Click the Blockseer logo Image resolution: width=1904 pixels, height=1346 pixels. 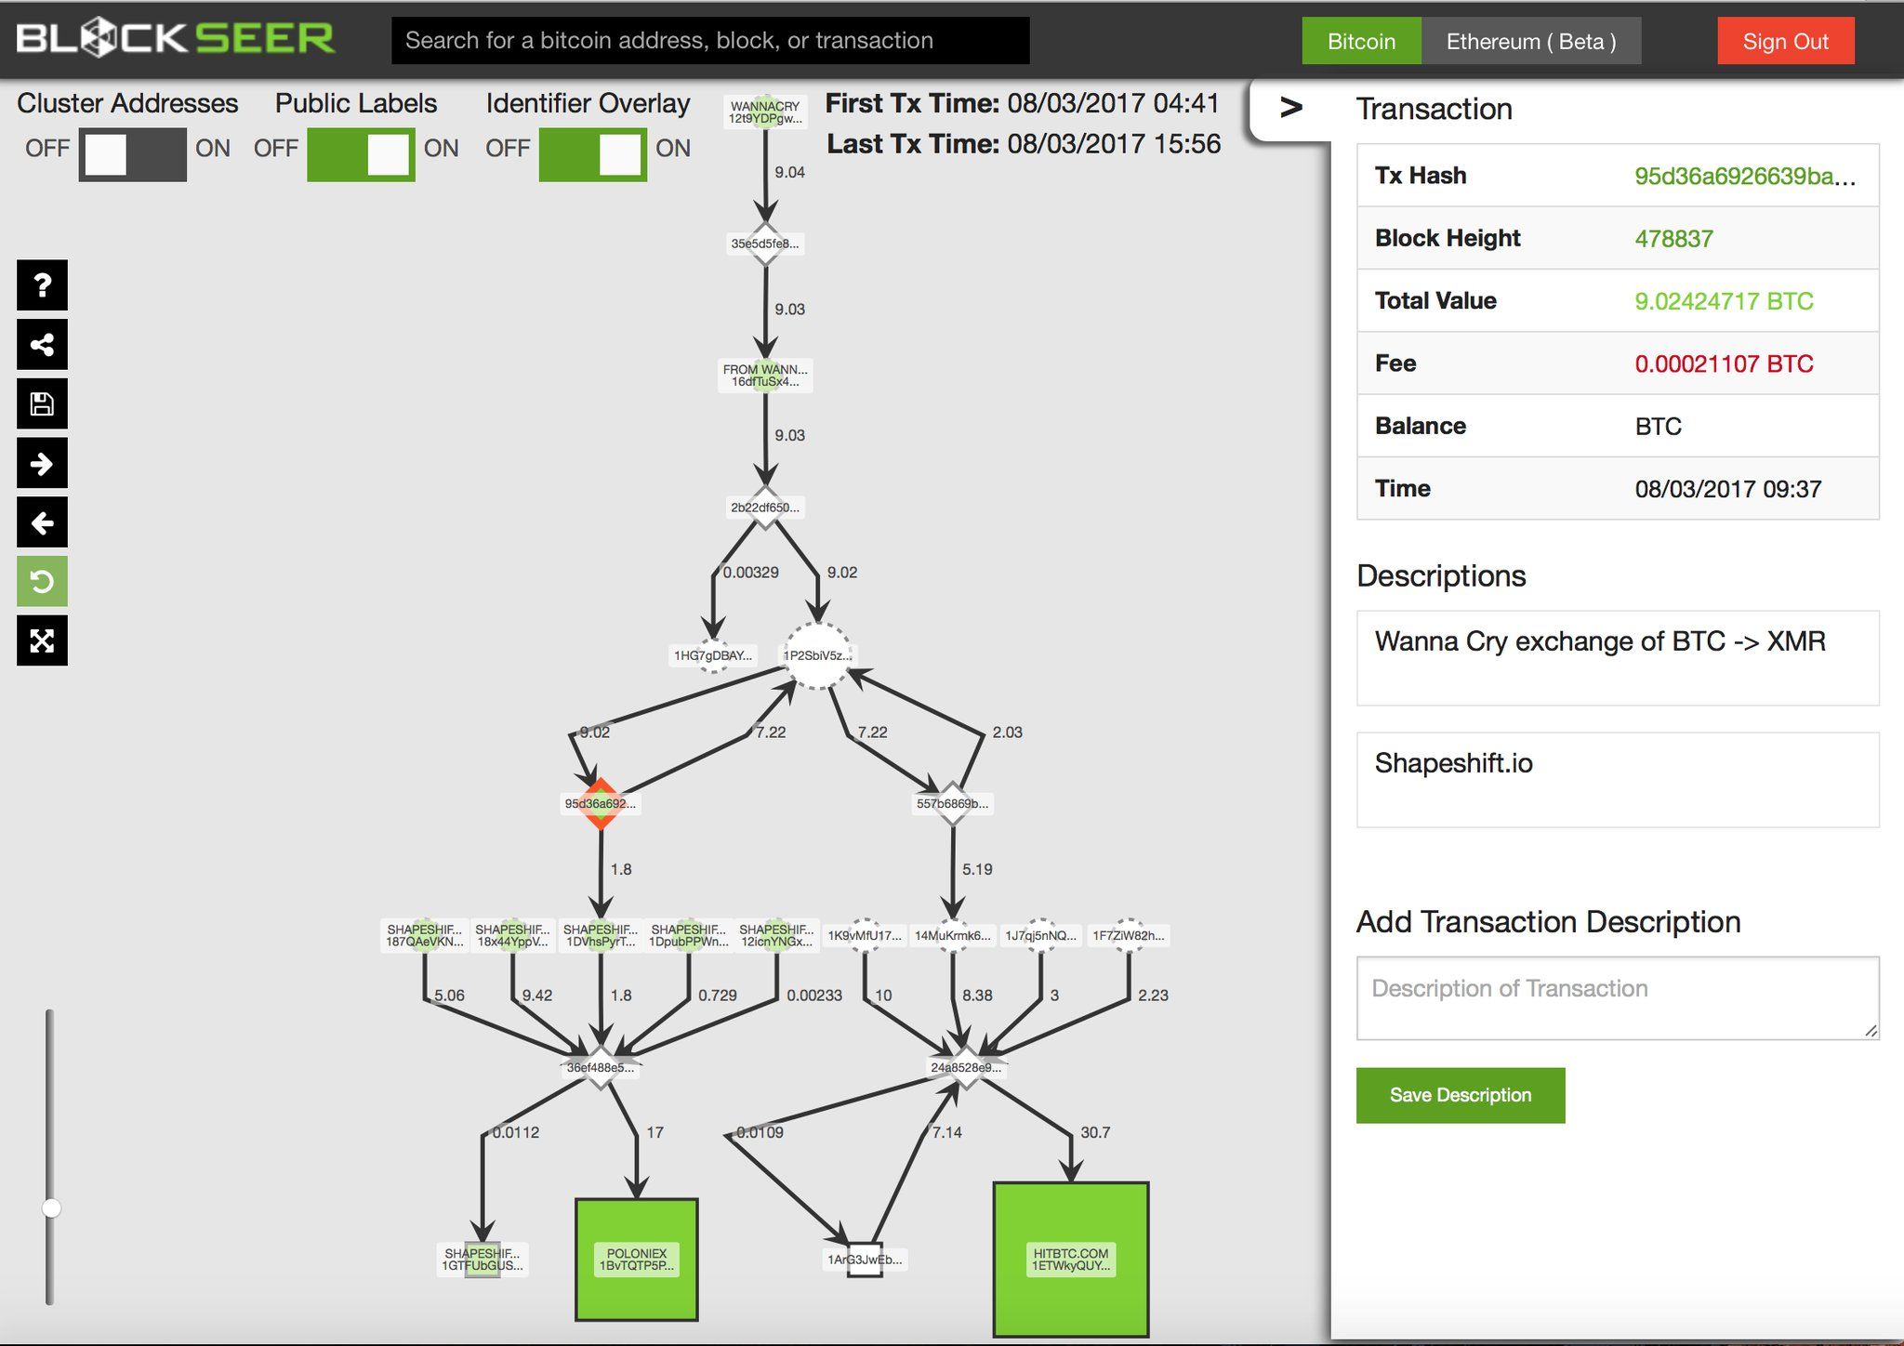coord(176,39)
